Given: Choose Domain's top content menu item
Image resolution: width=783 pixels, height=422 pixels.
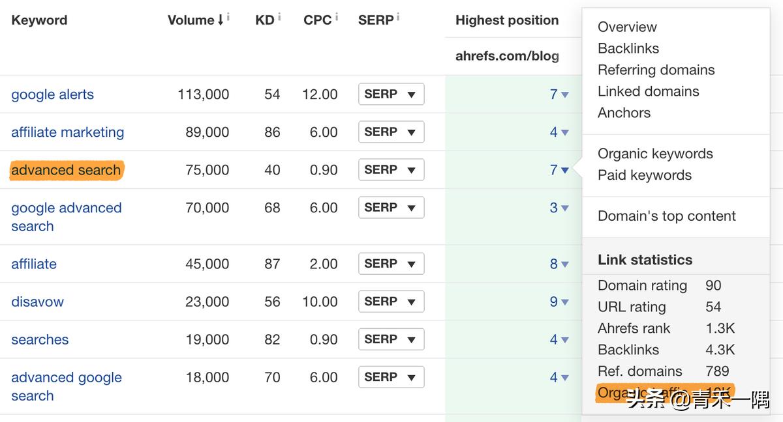Looking at the screenshot, I should pyautogui.click(x=666, y=216).
